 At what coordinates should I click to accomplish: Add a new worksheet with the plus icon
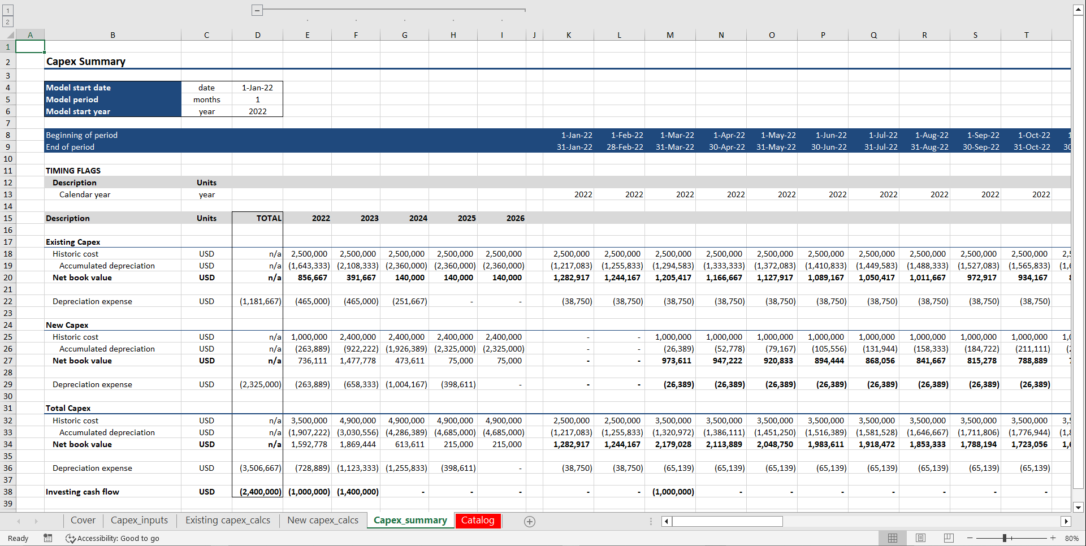(x=530, y=521)
